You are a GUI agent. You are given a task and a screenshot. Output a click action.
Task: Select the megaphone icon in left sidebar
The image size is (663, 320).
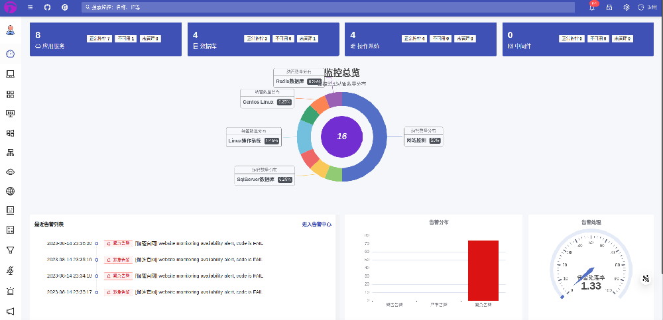10,311
